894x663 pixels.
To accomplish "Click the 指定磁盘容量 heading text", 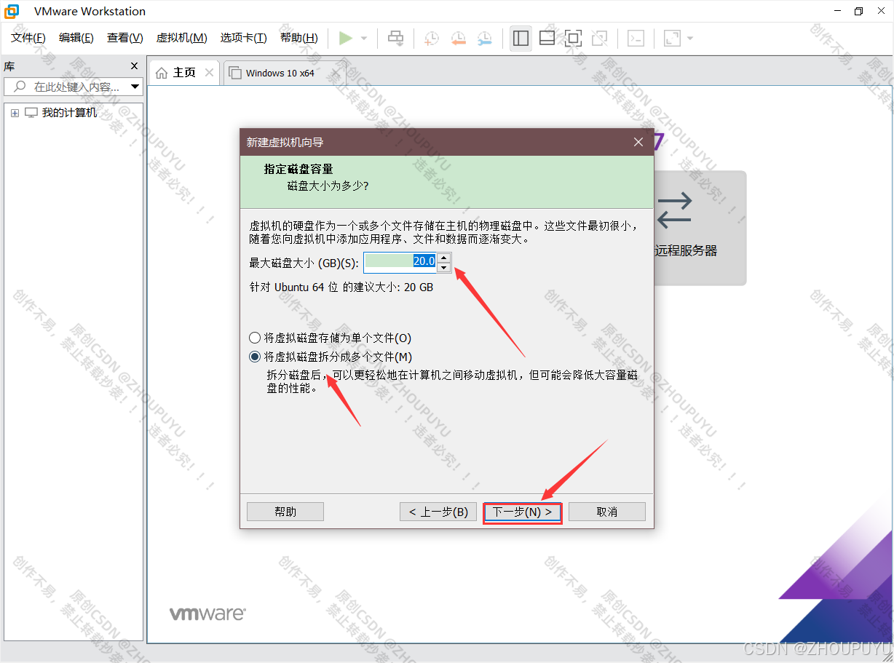I will click(x=298, y=169).
